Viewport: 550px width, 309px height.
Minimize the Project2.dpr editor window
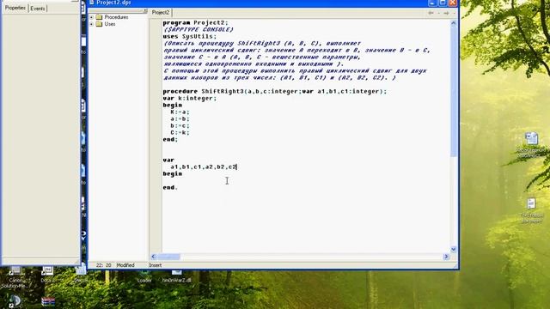pyautogui.click(x=432, y=3)
